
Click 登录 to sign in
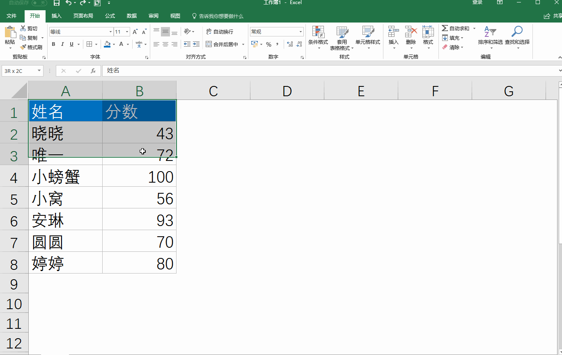point(477,2)
